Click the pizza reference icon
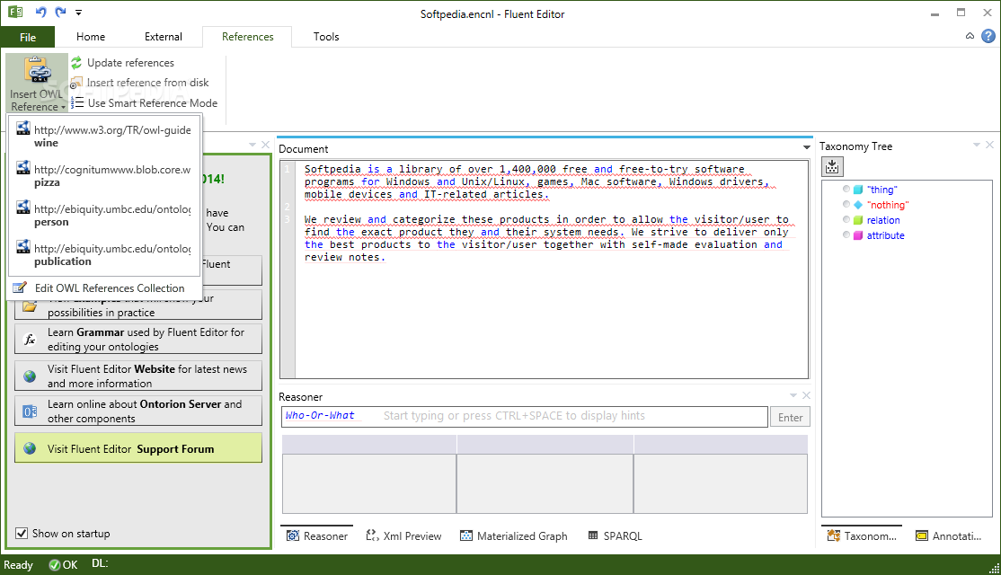Screen dimensions: 1001x575 (23, 167)
